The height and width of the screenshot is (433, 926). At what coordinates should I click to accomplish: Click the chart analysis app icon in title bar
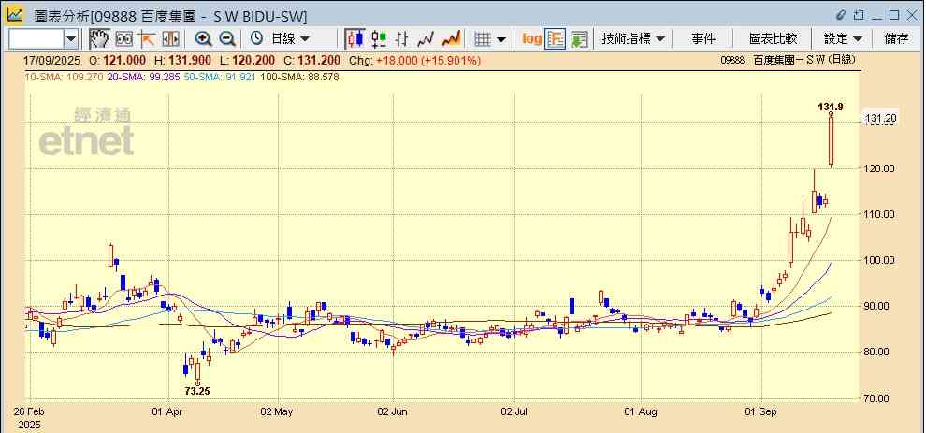coord(15,15)
